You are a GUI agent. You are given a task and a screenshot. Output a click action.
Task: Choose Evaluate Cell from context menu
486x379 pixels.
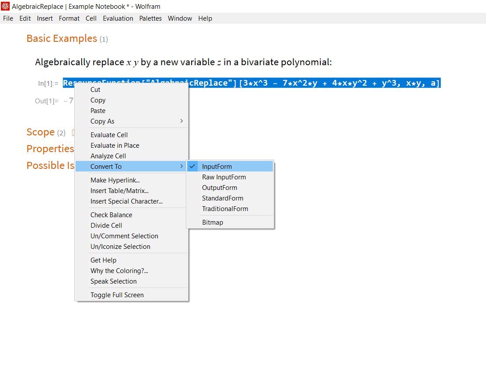pos(109,135)
